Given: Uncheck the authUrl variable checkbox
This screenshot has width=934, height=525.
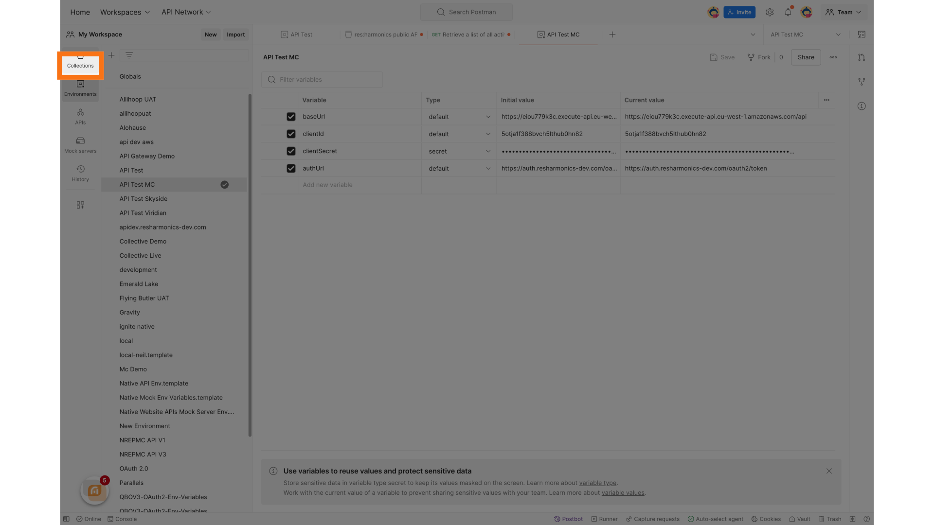Looking at the screenshot, I should click(291, 168).
